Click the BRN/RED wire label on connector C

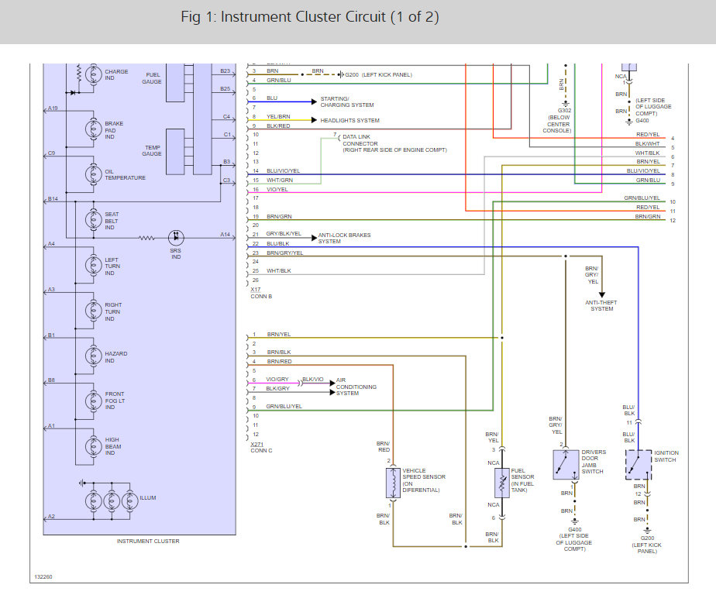[280, 361]
